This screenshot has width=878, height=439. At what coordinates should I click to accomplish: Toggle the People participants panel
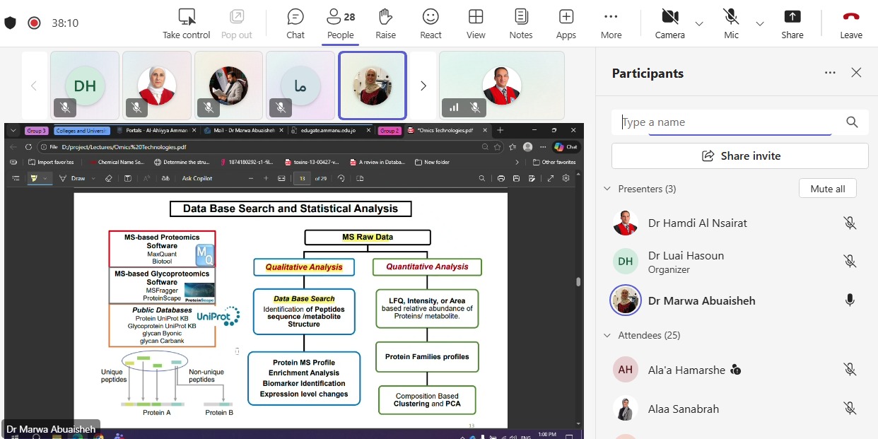point(340,23)
